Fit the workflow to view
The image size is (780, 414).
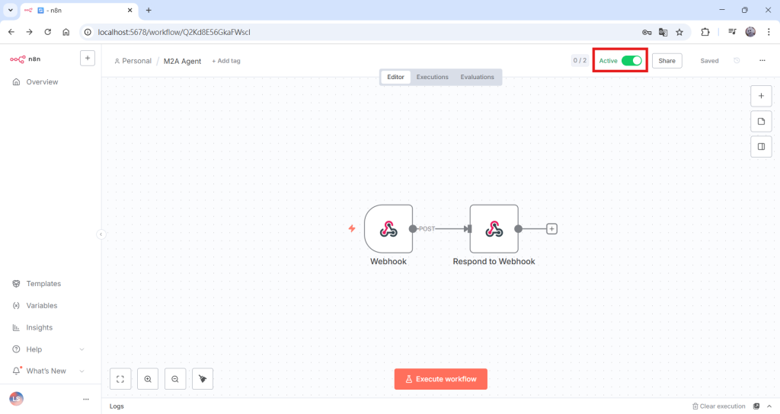120,379
